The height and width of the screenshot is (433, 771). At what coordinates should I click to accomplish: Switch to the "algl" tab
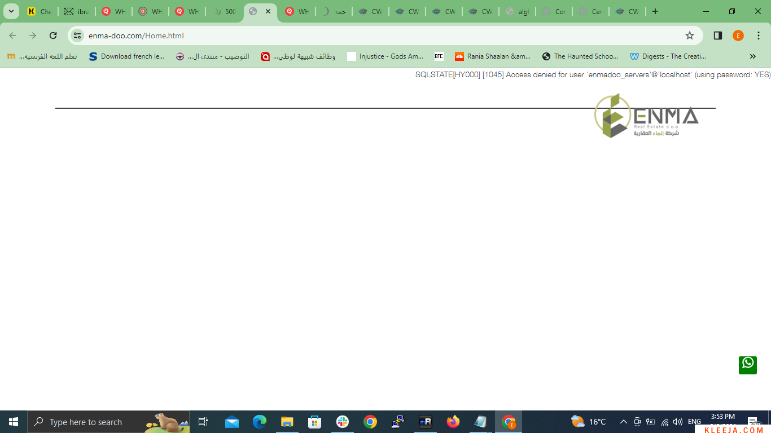click(516, 11)
